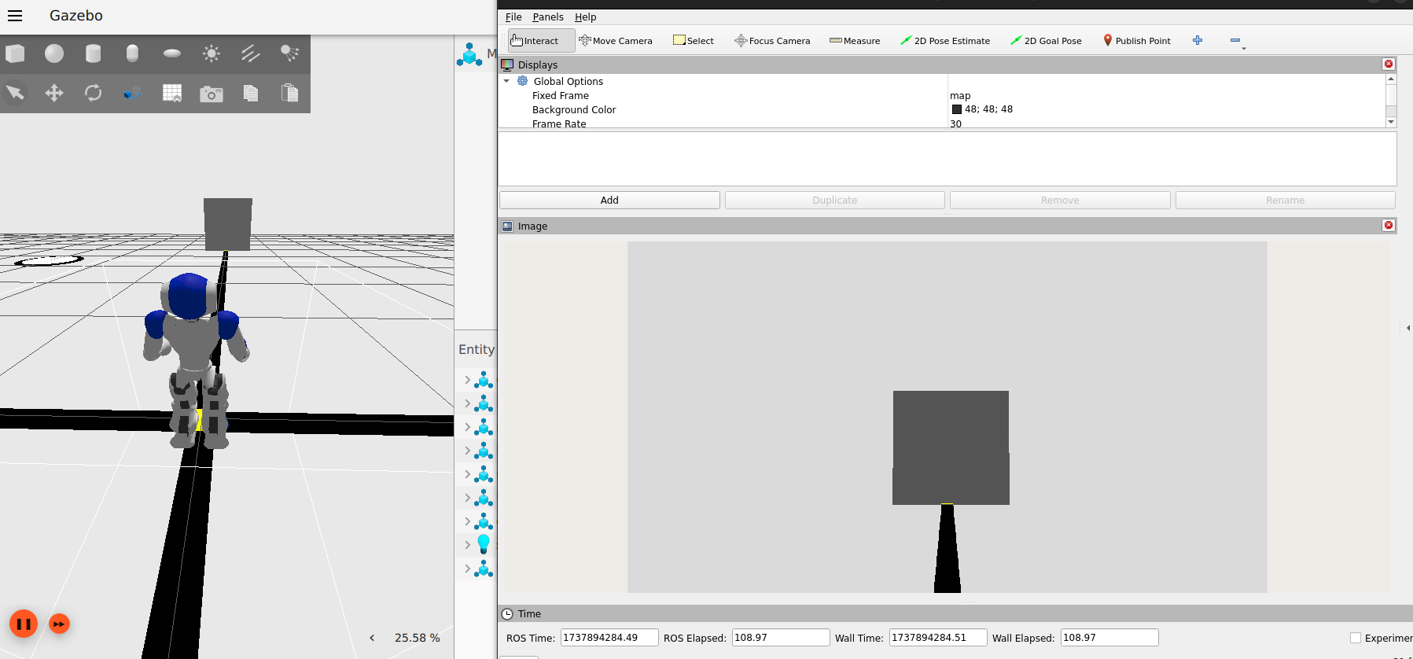The image size is (1413, 659).
Task: Insert a cylinder shape in Gazebo
Action: tap(93, 53)
